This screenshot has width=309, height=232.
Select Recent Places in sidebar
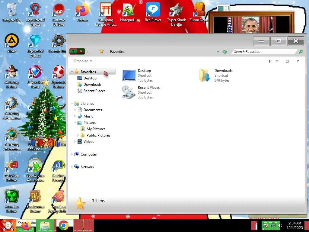(x=94, y=91)
